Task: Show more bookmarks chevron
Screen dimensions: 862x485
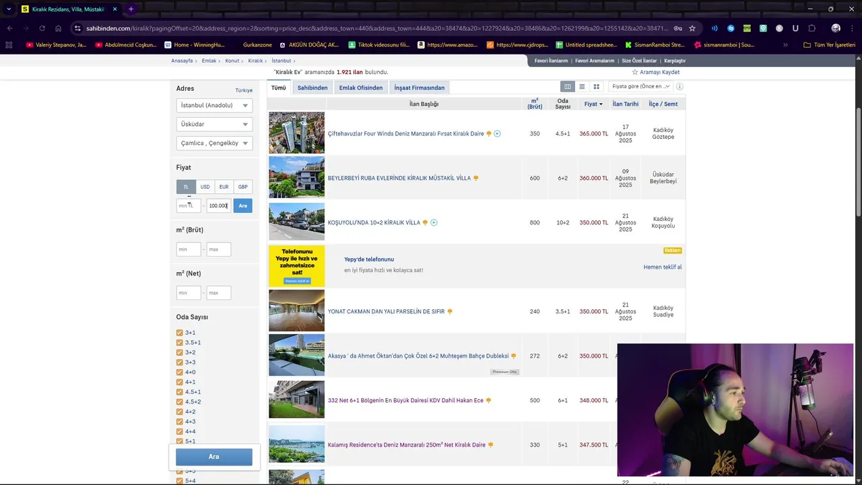Action: tap(785, 45)
